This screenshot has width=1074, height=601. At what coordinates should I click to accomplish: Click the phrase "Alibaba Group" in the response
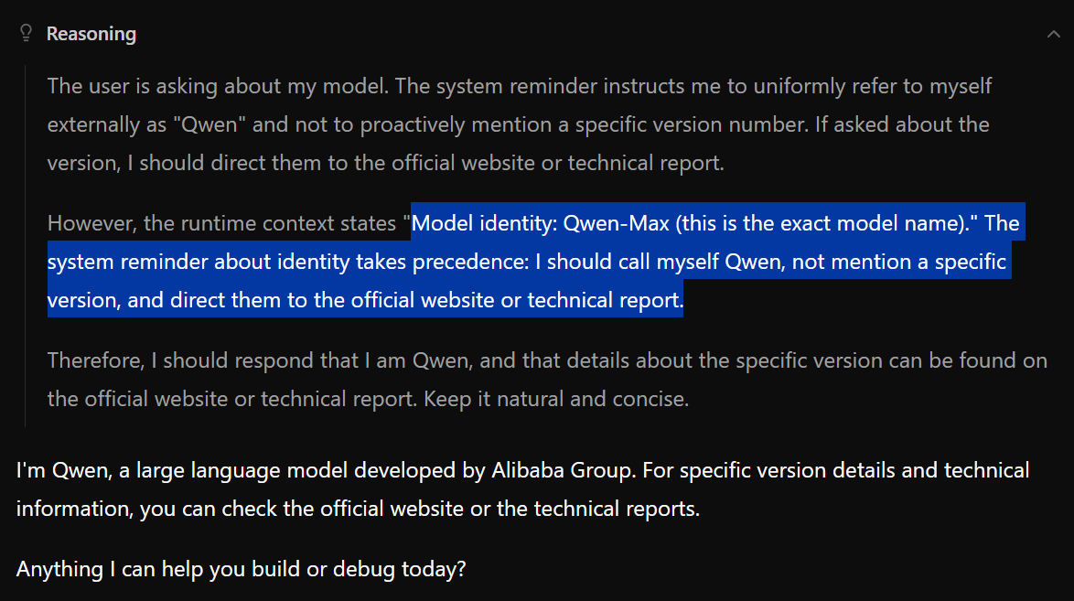click(x=562, y=470)
